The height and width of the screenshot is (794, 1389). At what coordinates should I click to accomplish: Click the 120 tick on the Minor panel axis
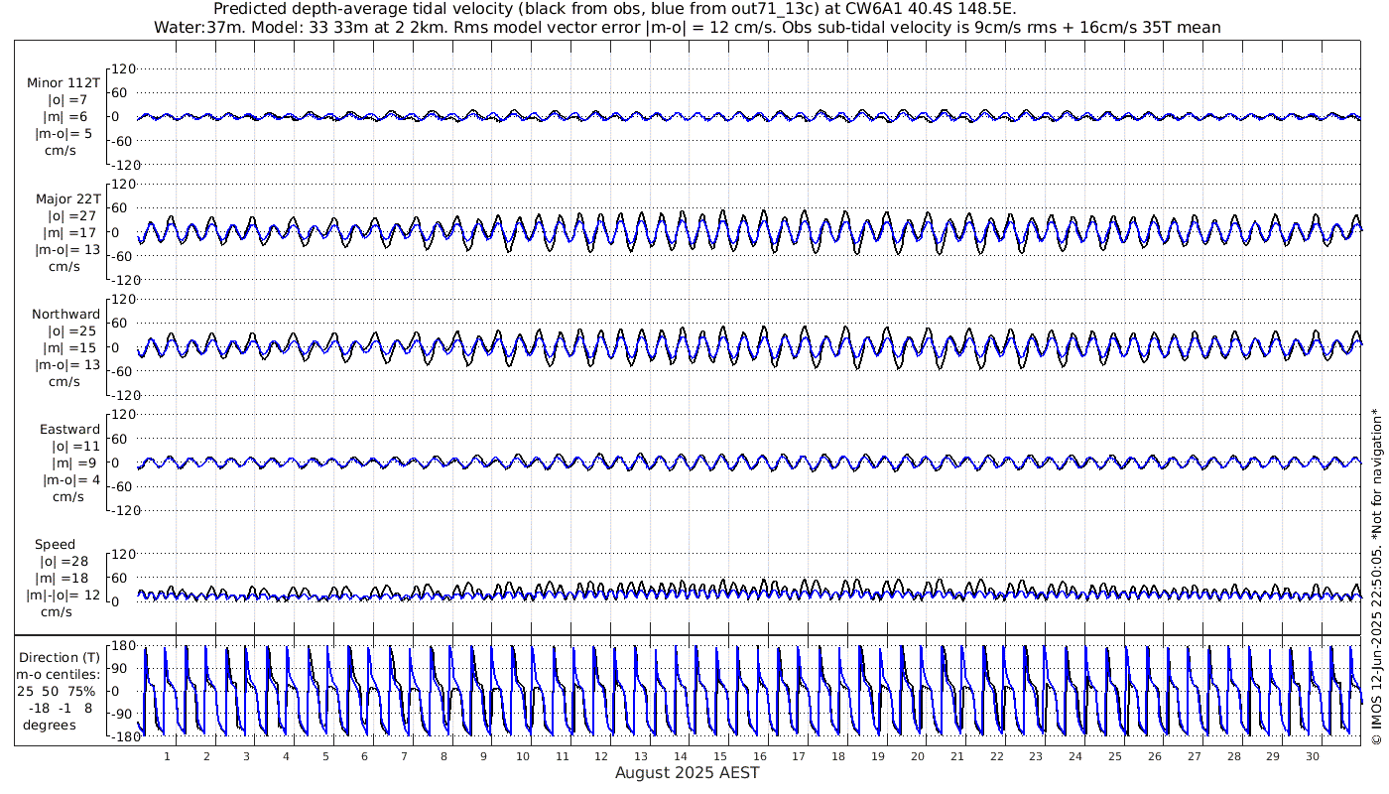tap(122, 69)
